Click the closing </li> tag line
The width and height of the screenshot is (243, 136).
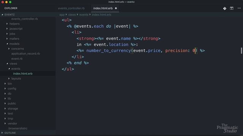78,57
